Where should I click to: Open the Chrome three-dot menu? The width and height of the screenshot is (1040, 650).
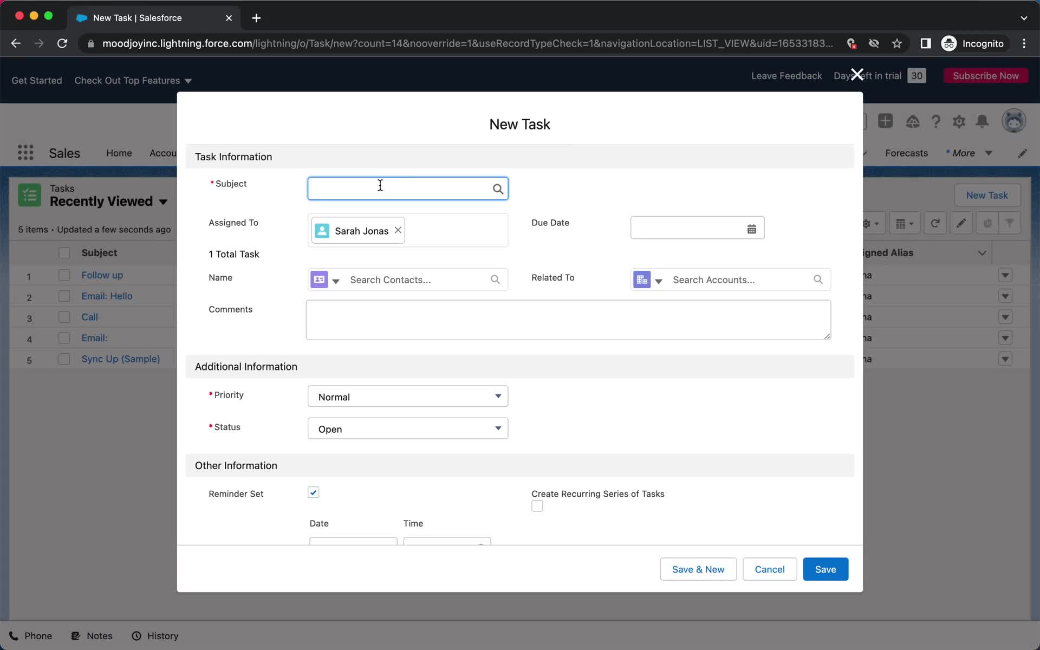point(1024,43)
